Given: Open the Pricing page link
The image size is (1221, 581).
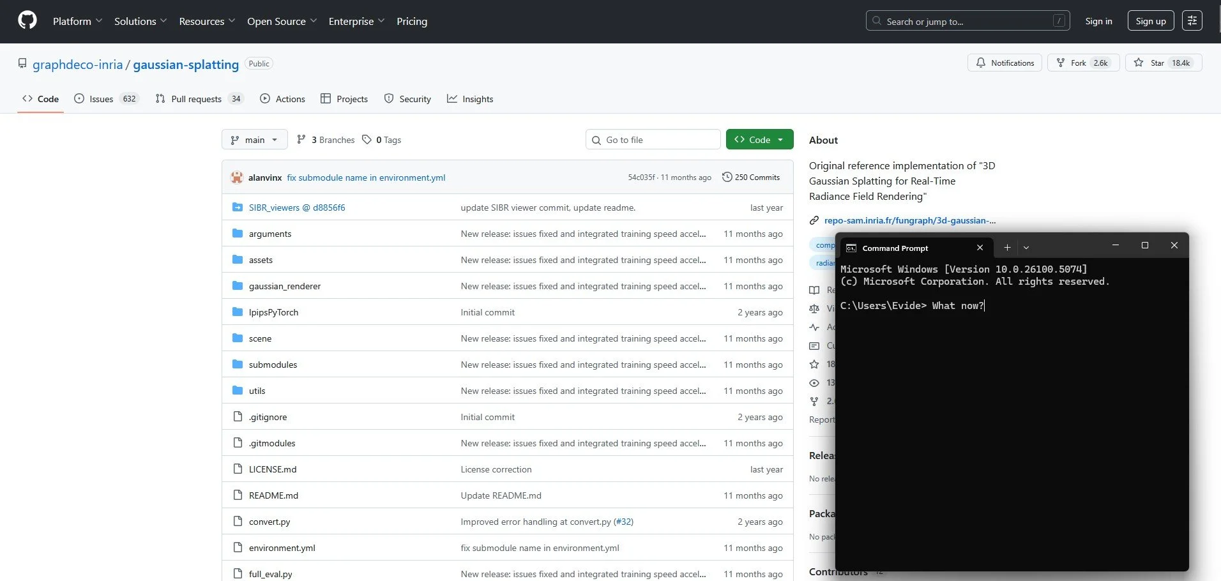Looking at the screenshot, I should point(412,21).
